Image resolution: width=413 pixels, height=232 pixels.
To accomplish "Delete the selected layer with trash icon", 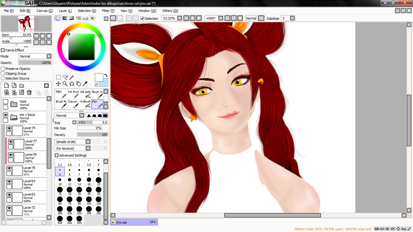I will 29,92.
